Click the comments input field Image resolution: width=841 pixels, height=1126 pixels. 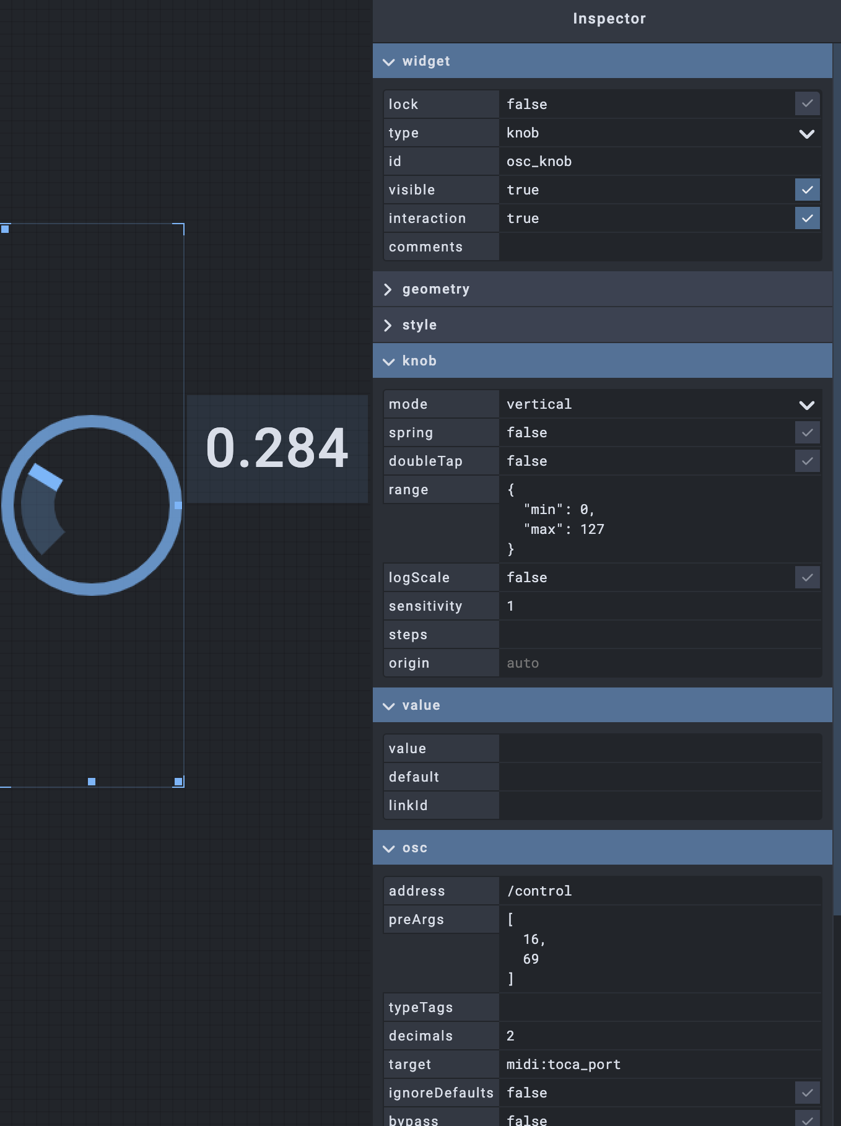coord(660,247)
